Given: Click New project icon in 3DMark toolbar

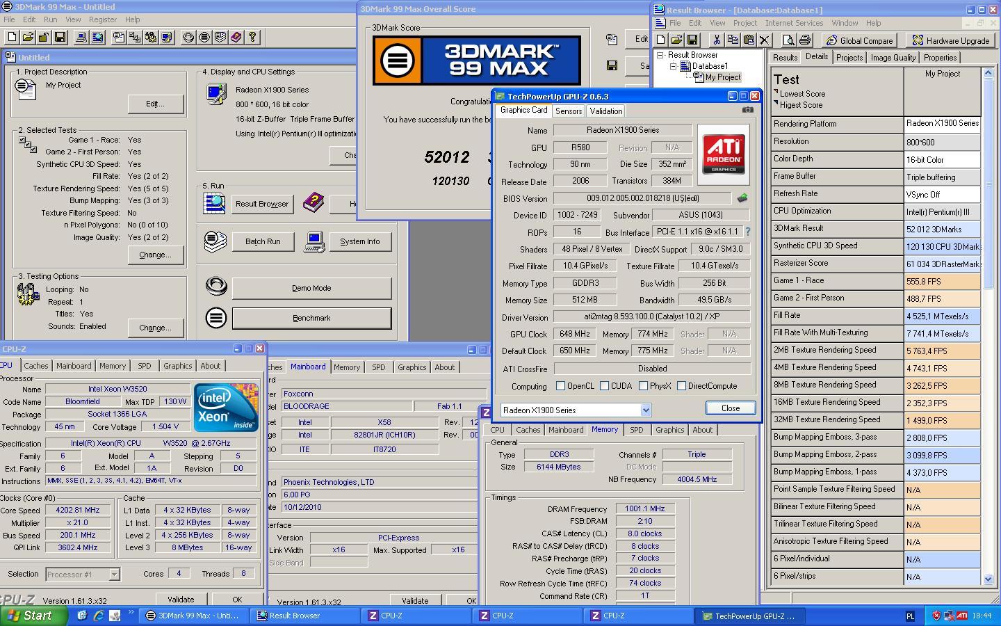Looking at the screenshot, I should coord(12,37).
